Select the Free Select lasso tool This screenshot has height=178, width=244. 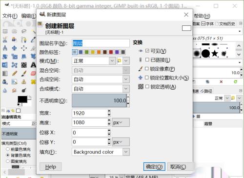pyautogui.click(x=24, y=31)
